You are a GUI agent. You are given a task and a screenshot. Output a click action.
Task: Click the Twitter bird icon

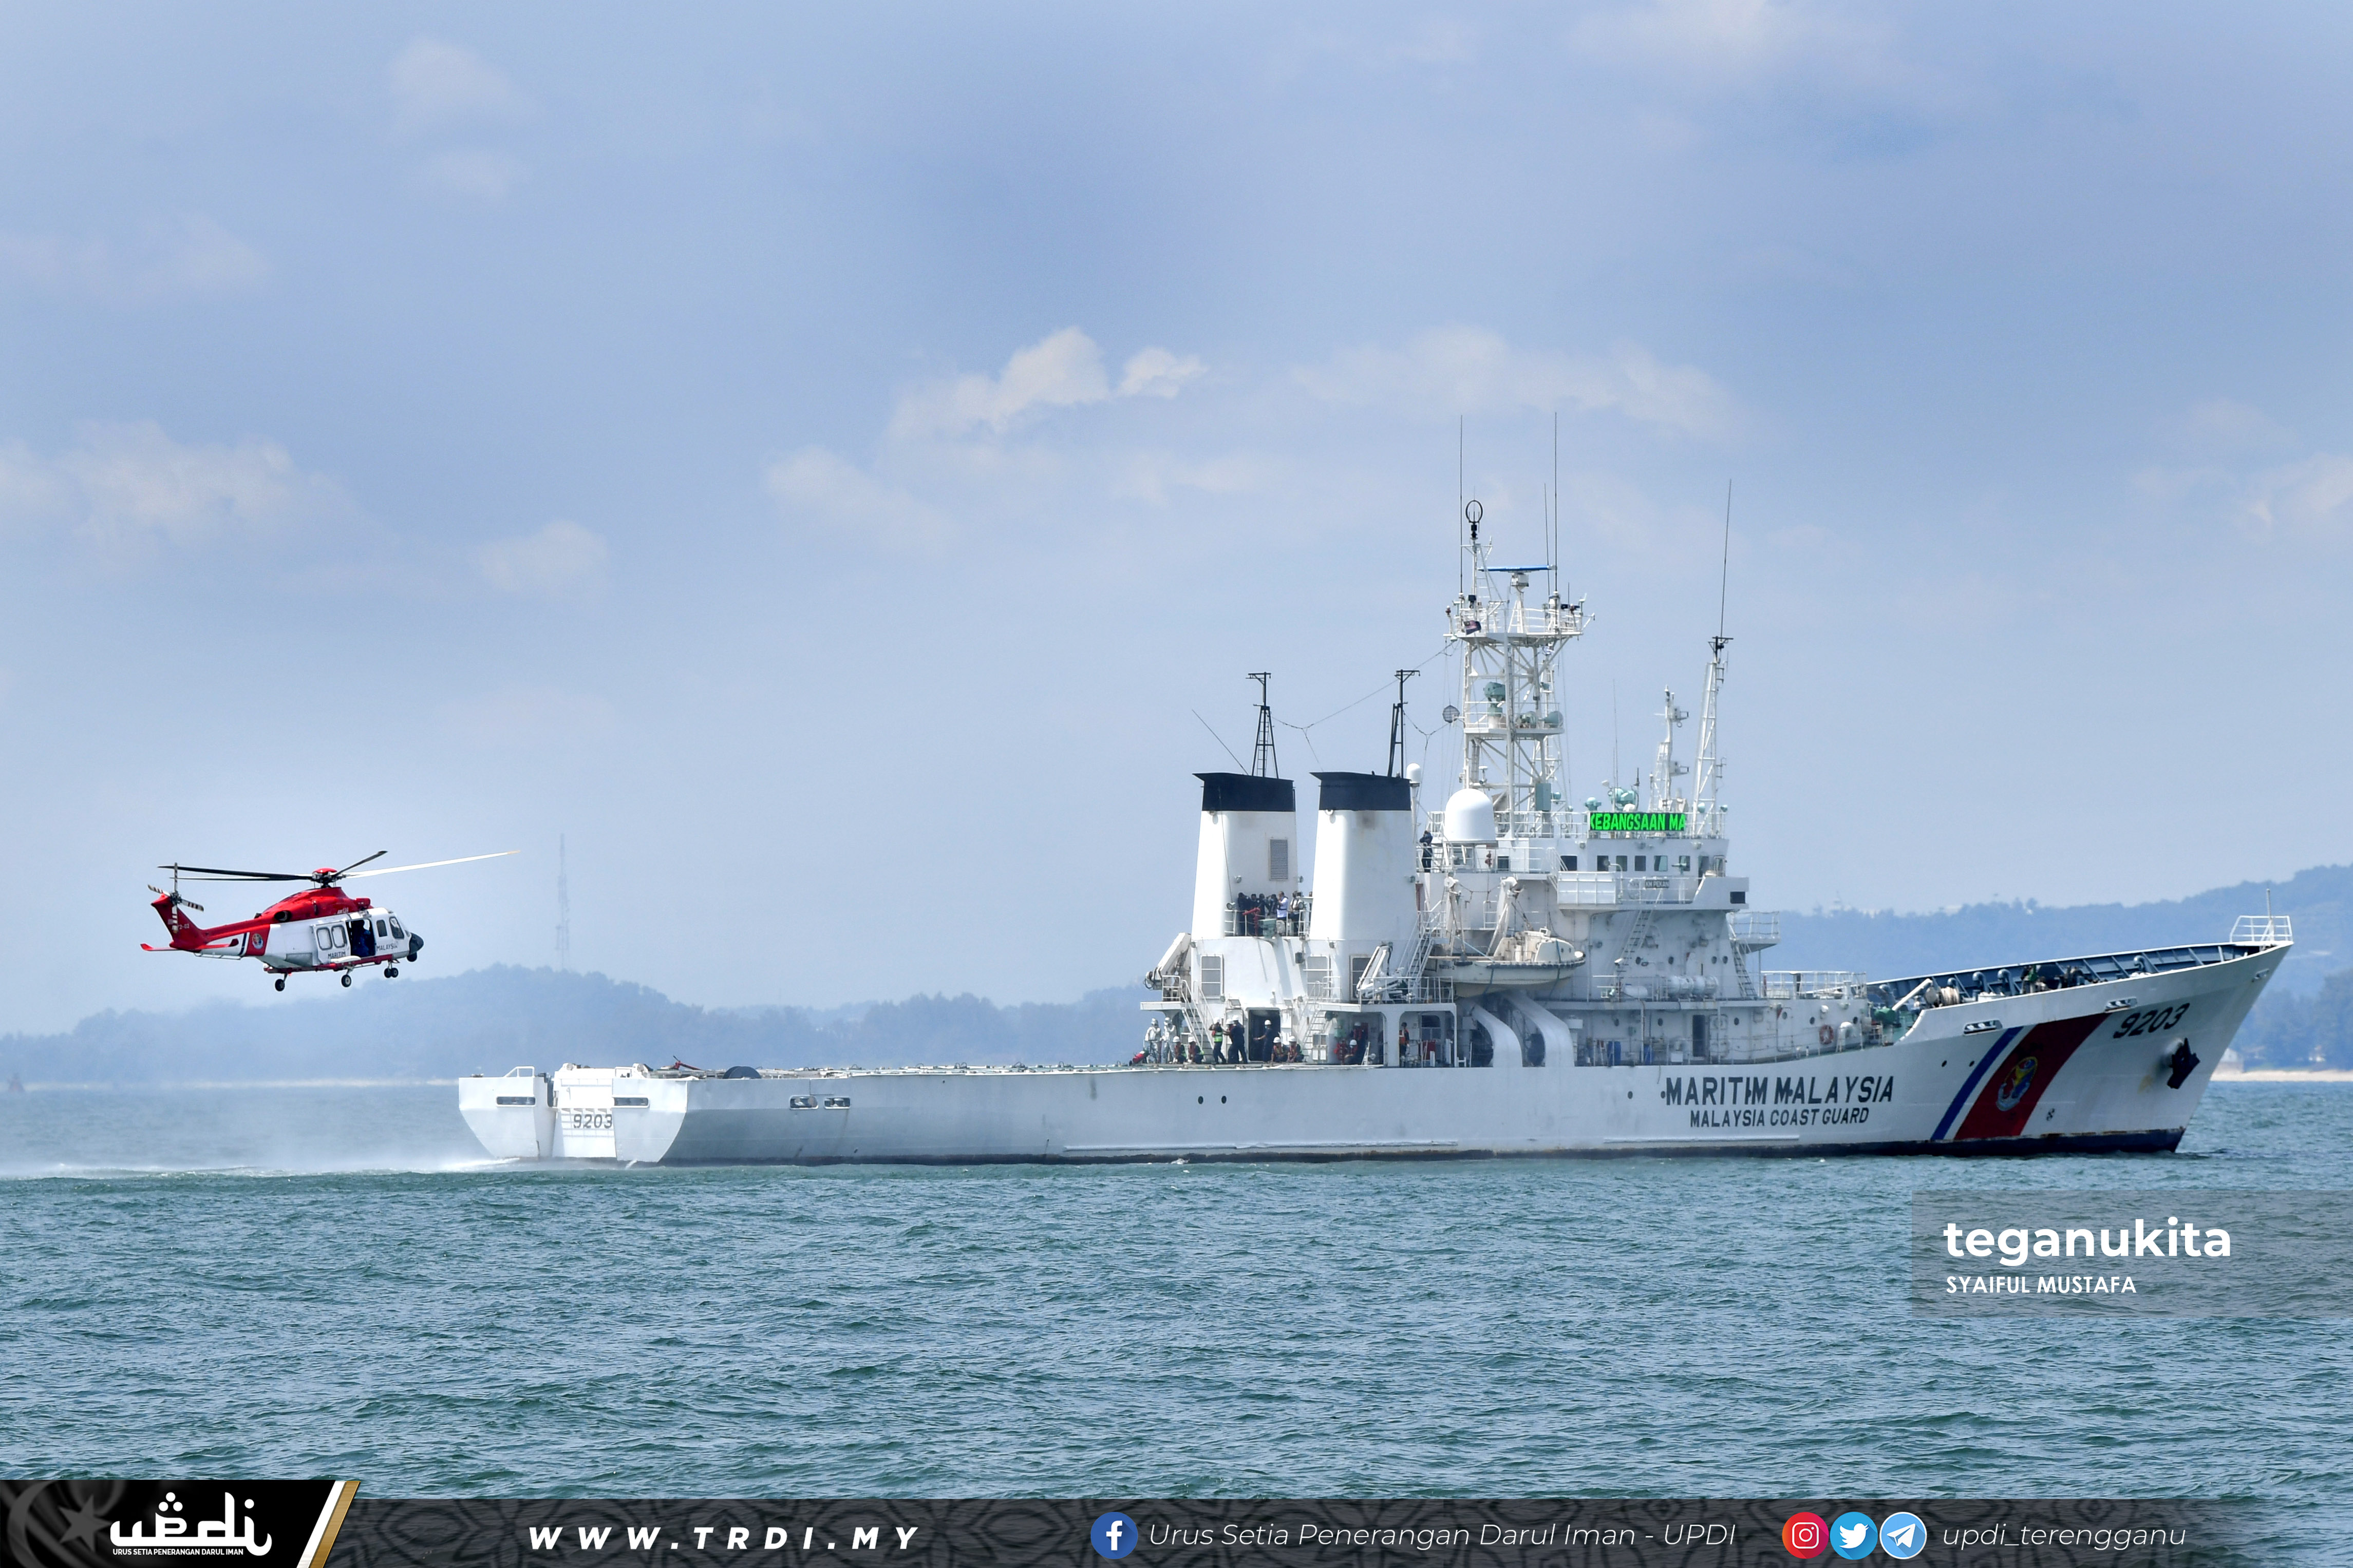click(1853, 1535)
